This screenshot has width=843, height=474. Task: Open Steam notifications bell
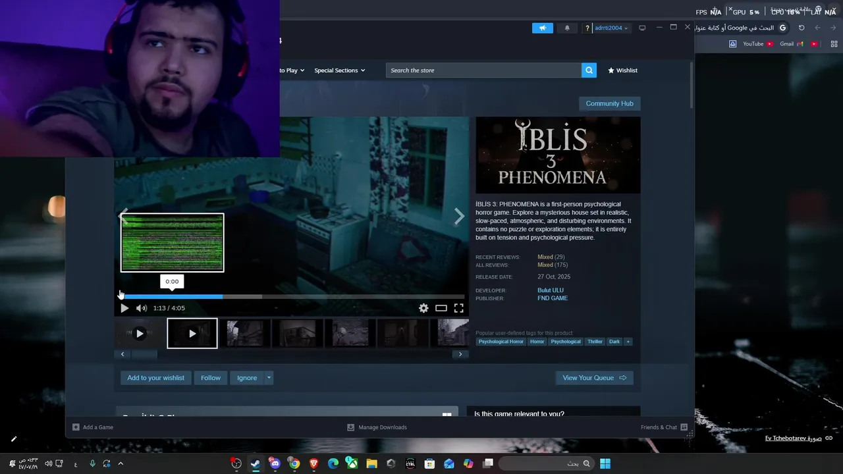pyautogui.click(x=567, y=28)
